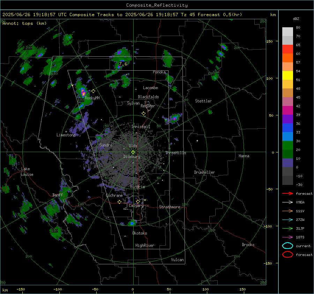
Task: Click the asterisk marker above Limestone
Action: click(x=66, y=132)
